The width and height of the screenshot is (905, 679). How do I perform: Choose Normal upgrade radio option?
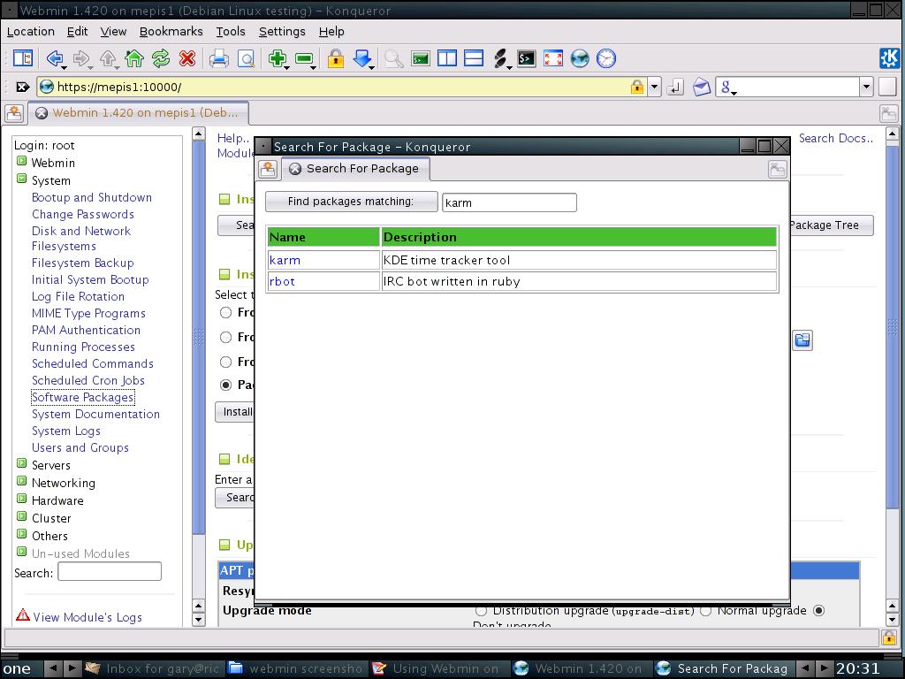(x=705, y=610)
